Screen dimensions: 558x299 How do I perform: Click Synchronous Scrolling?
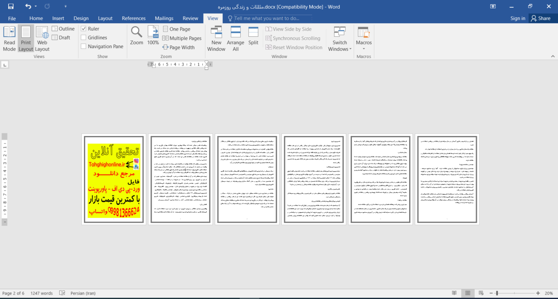[293, 38]
